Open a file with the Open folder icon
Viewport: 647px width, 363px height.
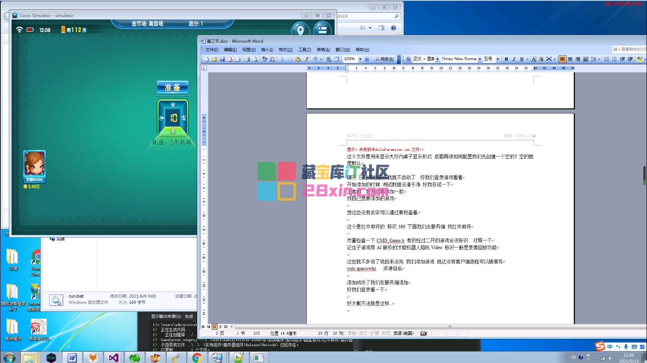pos(215,59)
